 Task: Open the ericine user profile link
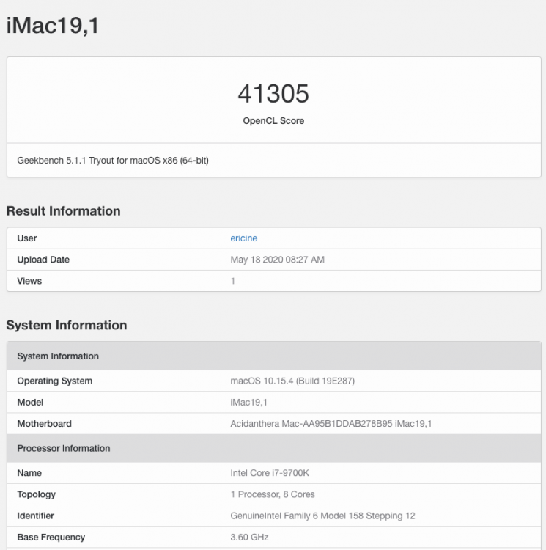[243, 238]
